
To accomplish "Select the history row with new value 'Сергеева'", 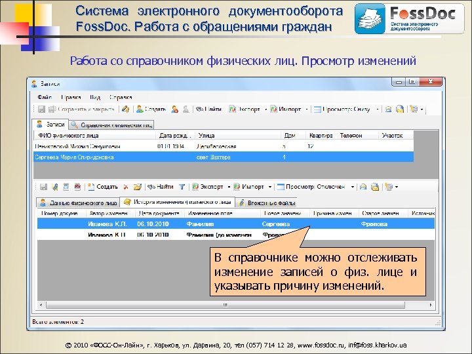I will tap(236, 224).
